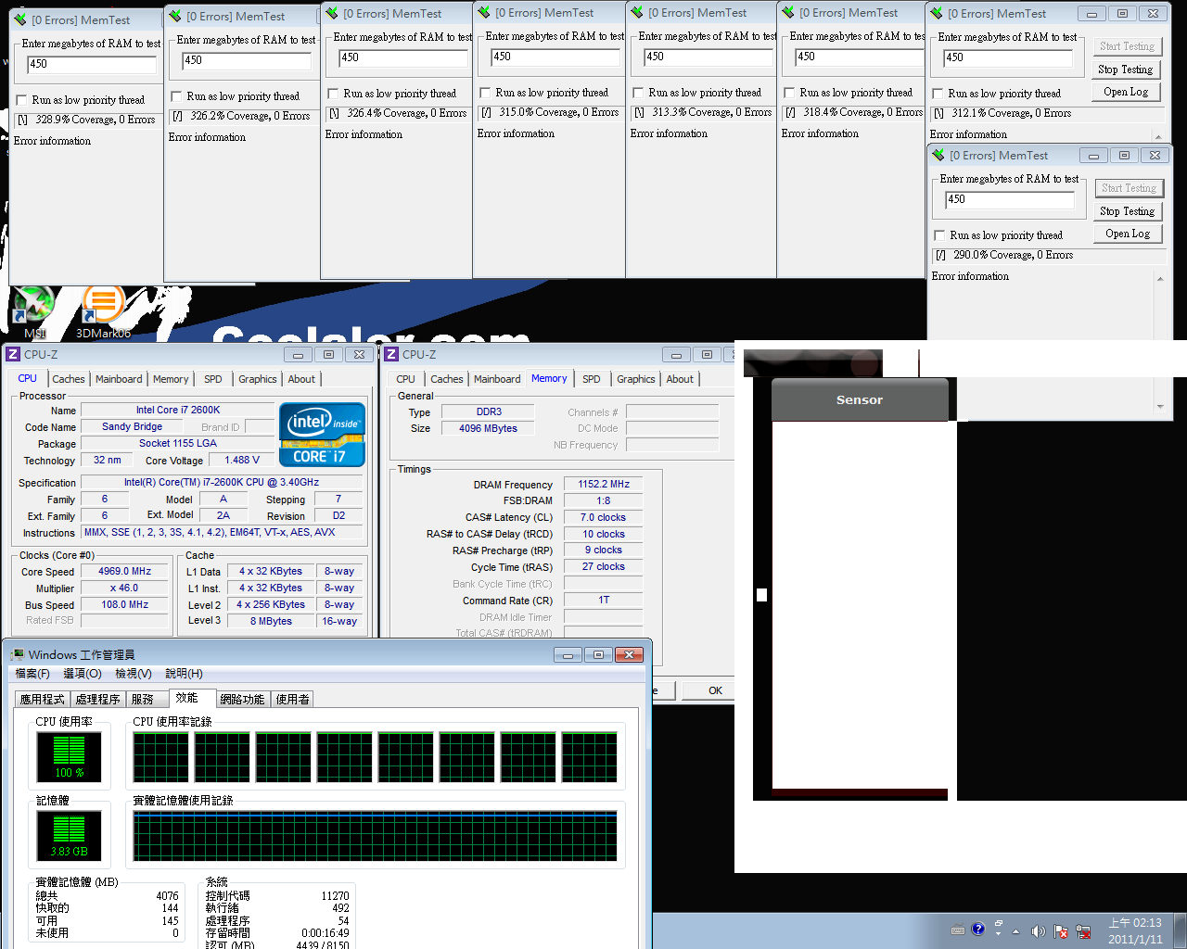Enable low priority thread in 326.2% coverage MemTest
This screenshot has width=1187, height=949.
coord(176,96)
